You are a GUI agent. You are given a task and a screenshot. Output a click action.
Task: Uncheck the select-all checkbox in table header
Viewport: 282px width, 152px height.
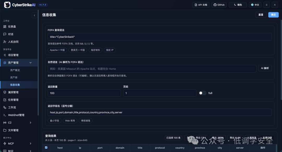46,147
